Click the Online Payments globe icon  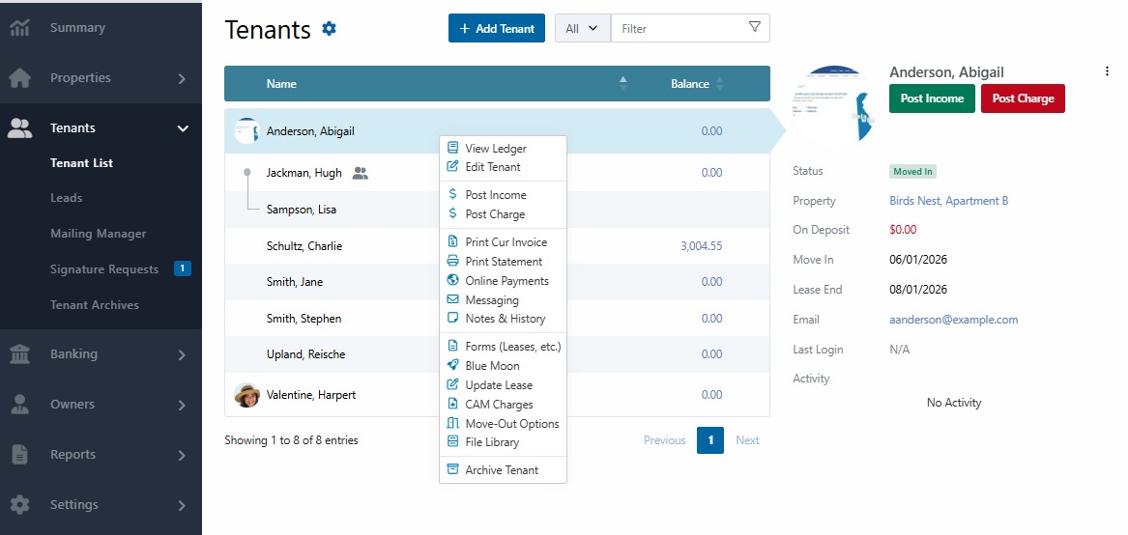452,280
